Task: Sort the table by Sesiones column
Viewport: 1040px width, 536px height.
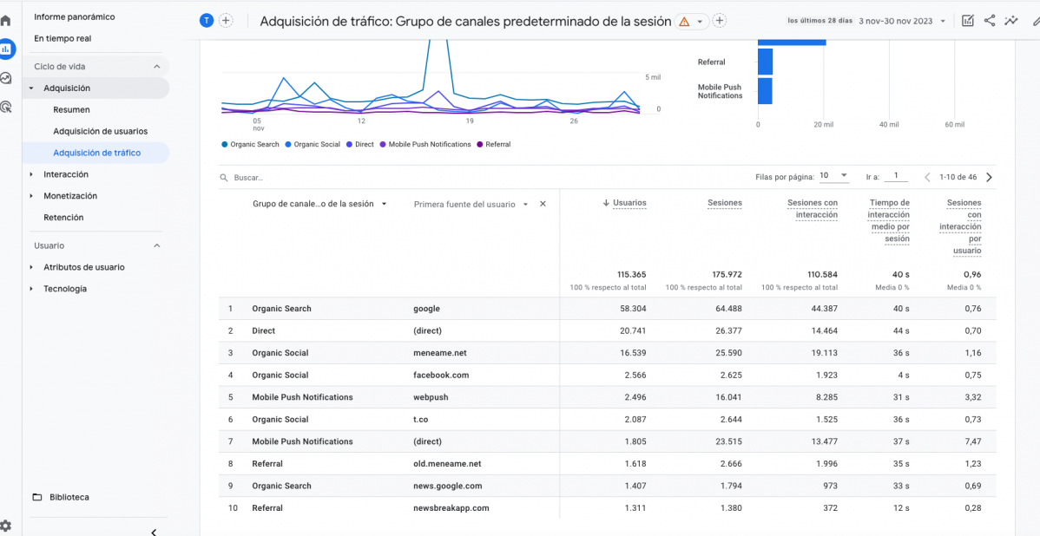Action: 725,203
